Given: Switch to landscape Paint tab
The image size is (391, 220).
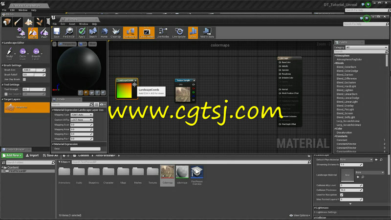Looking at the screenshot, I should (44, 33).
